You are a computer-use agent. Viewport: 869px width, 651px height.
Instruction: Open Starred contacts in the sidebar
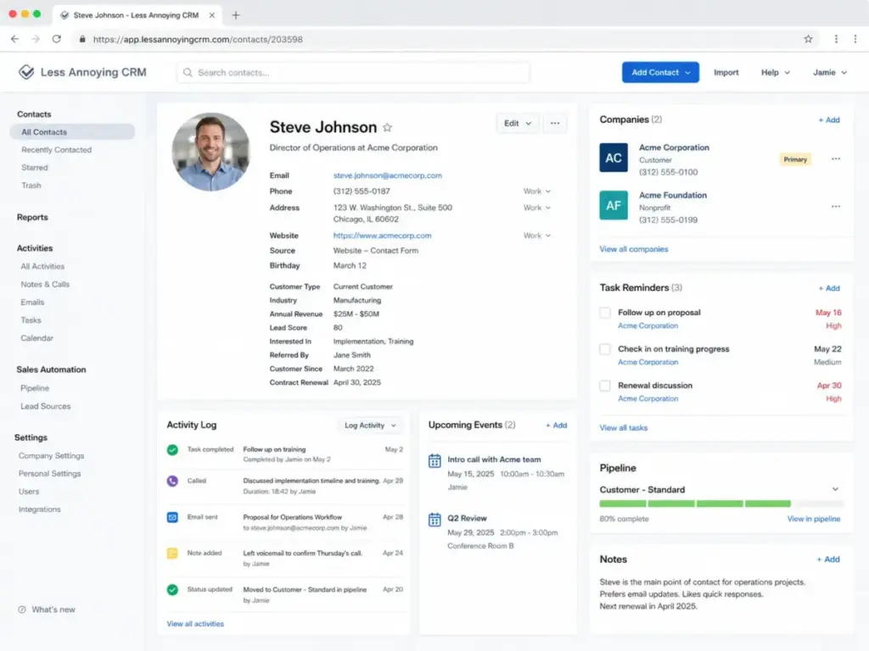[34, 167]
